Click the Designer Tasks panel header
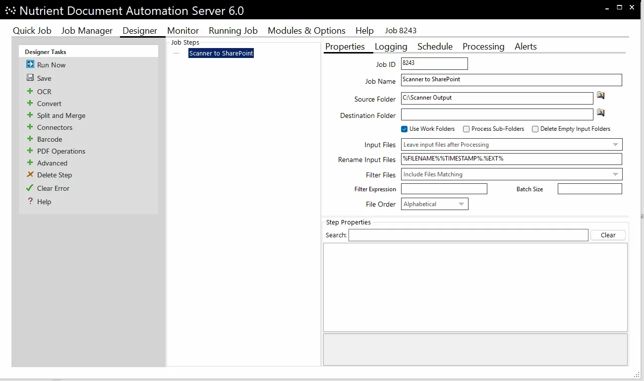The width and height of the screenshot is (644, 381). (88, 52)
